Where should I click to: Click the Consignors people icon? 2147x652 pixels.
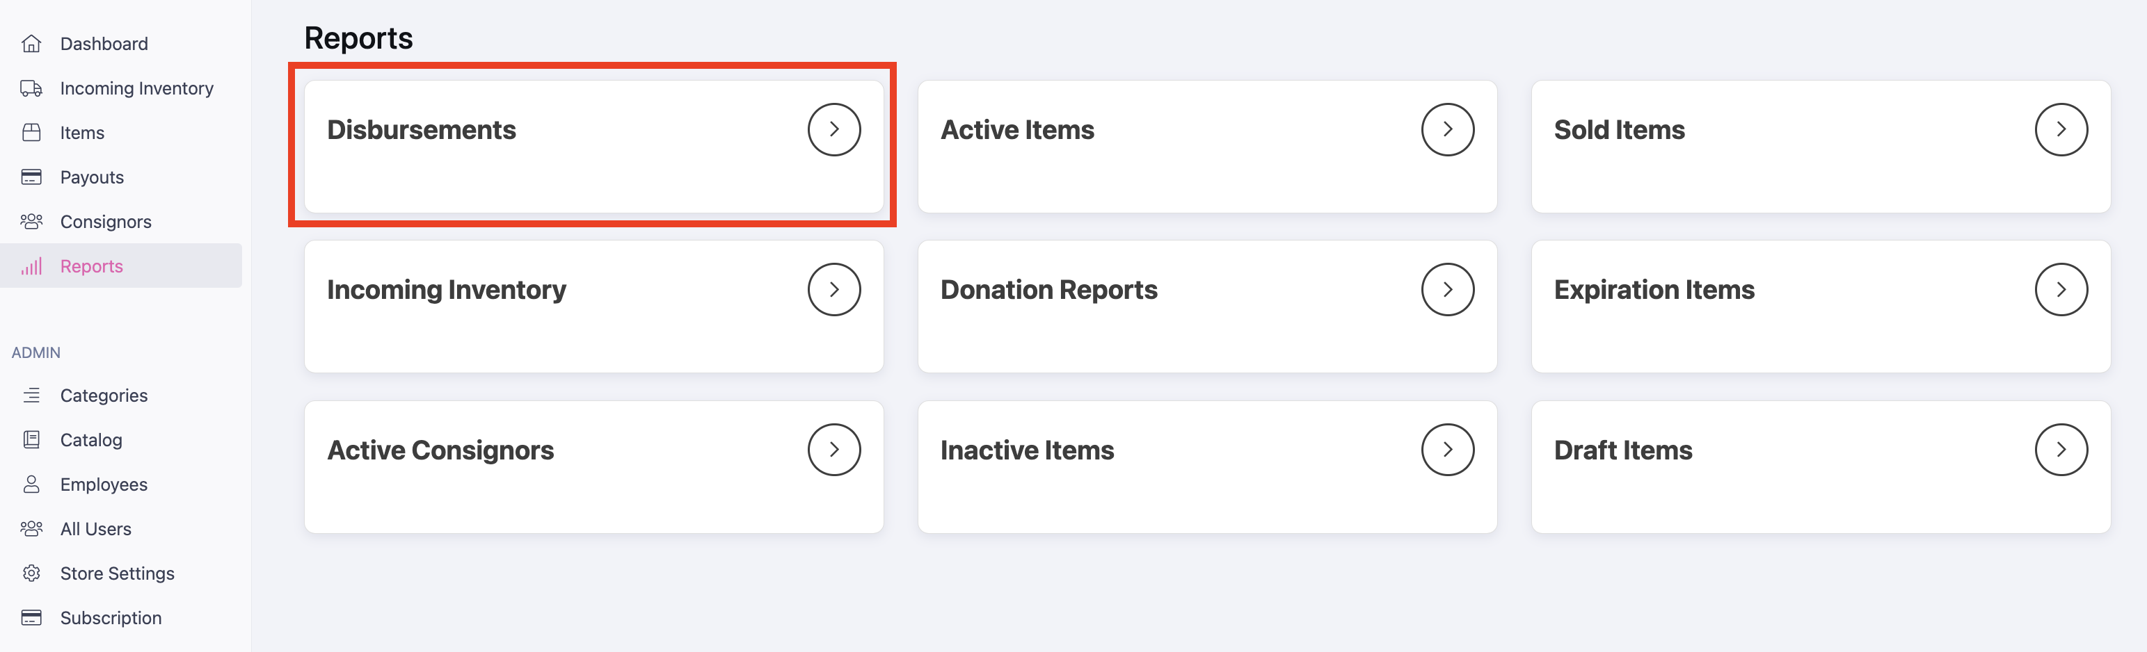pos(32,222)
